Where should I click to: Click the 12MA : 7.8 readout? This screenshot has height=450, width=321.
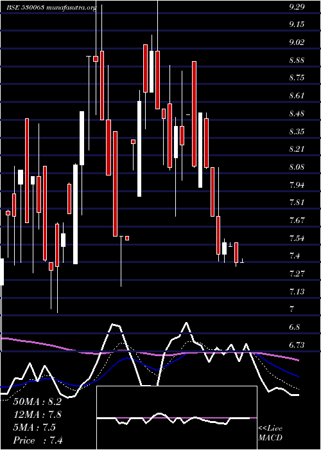click(37, 415)
